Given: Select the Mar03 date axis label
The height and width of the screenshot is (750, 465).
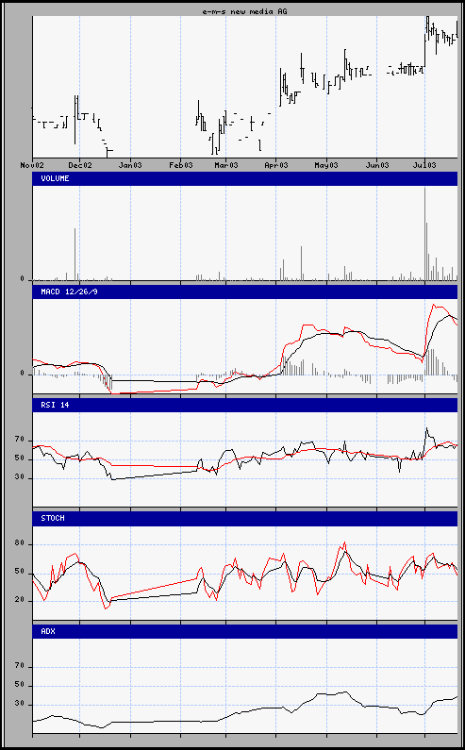Looking at the screenshot, I should [226, 165].
